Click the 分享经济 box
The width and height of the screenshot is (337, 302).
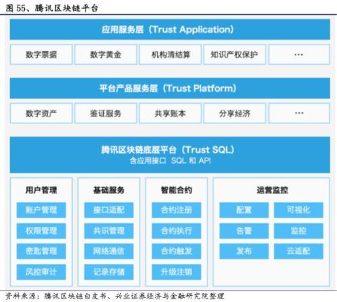point(235,113)
